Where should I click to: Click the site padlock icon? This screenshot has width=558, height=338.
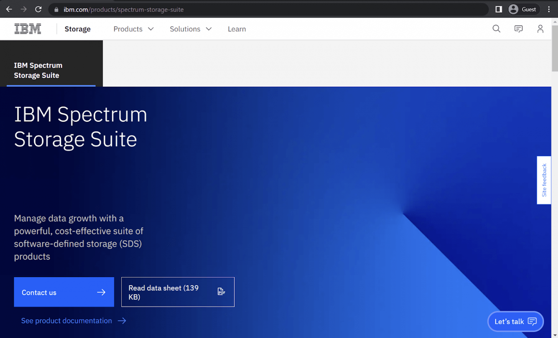[56, 9]
